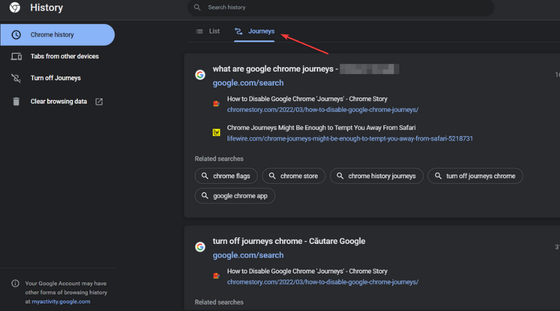
Task: Switch to the Journeys tab
Action: [x=254, y=31]
